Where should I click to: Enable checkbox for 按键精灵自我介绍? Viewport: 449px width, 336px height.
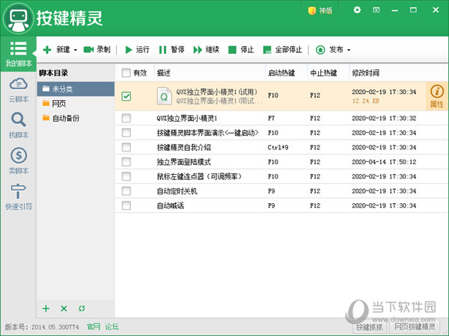click(x=126, y=147)
